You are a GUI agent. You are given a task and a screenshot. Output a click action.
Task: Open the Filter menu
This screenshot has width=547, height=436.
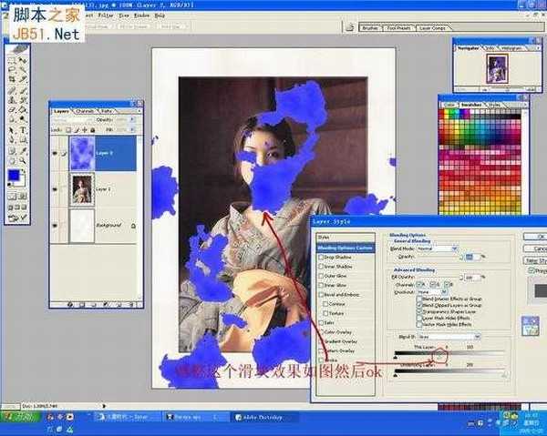106,15
